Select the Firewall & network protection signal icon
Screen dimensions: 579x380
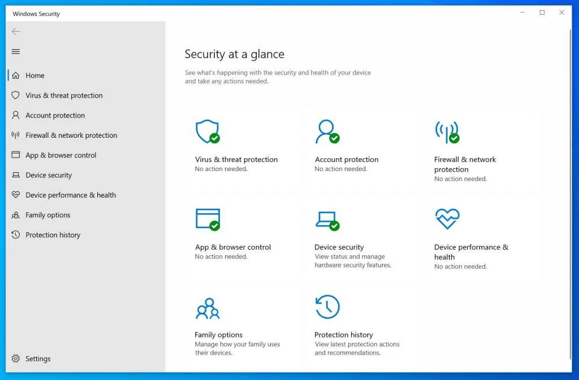pyautogui.click(x=447, y=132)
